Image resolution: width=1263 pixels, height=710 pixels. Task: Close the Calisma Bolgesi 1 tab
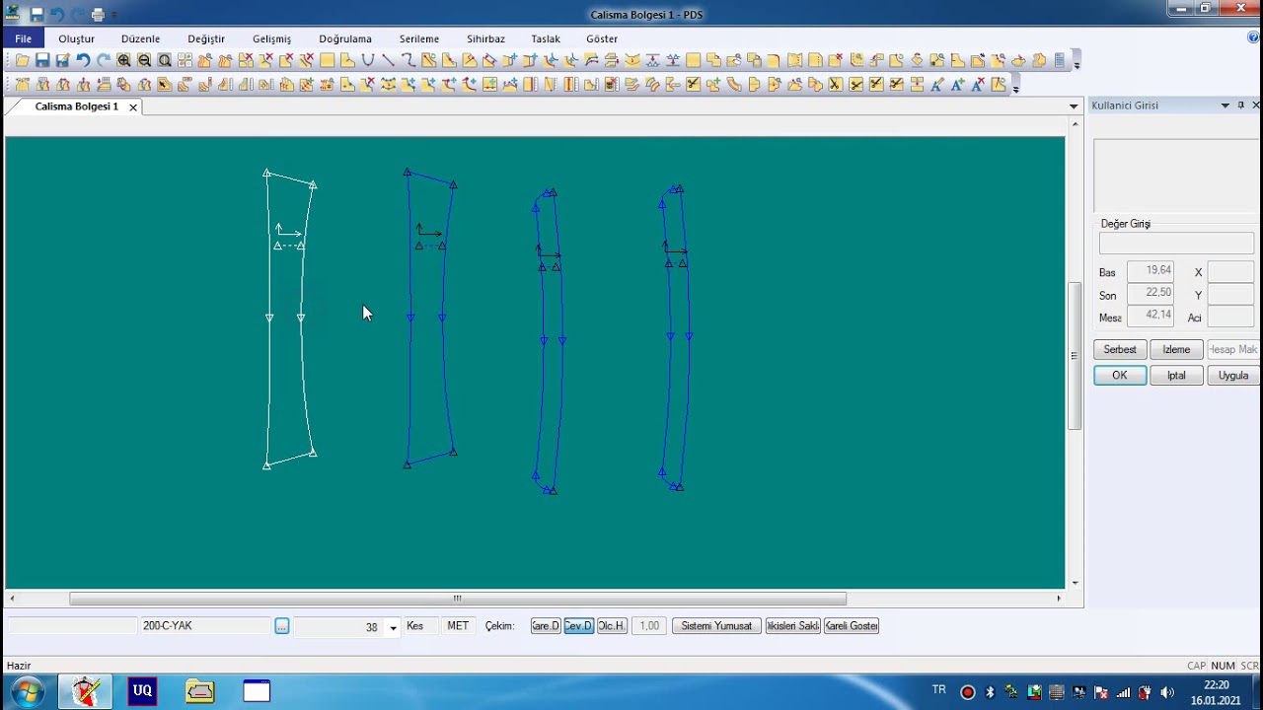pos(132,106)
